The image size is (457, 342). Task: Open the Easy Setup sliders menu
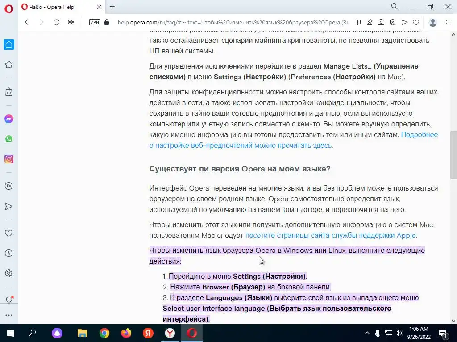point(448,22)
